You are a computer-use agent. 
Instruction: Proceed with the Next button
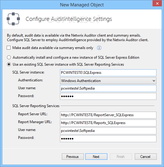pos(96,157)
